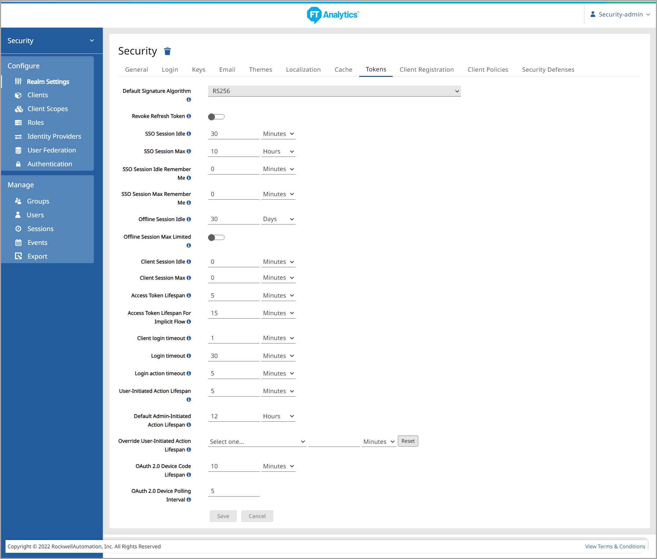Click the info icon next to Offline Session Idle
657x559 pixels.
click(189, 219)
